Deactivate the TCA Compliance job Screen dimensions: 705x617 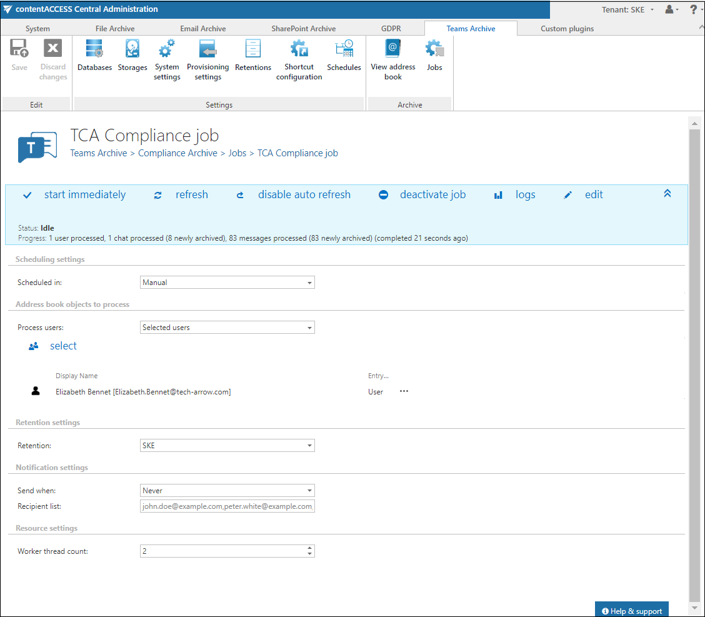(x=432, y=195)
